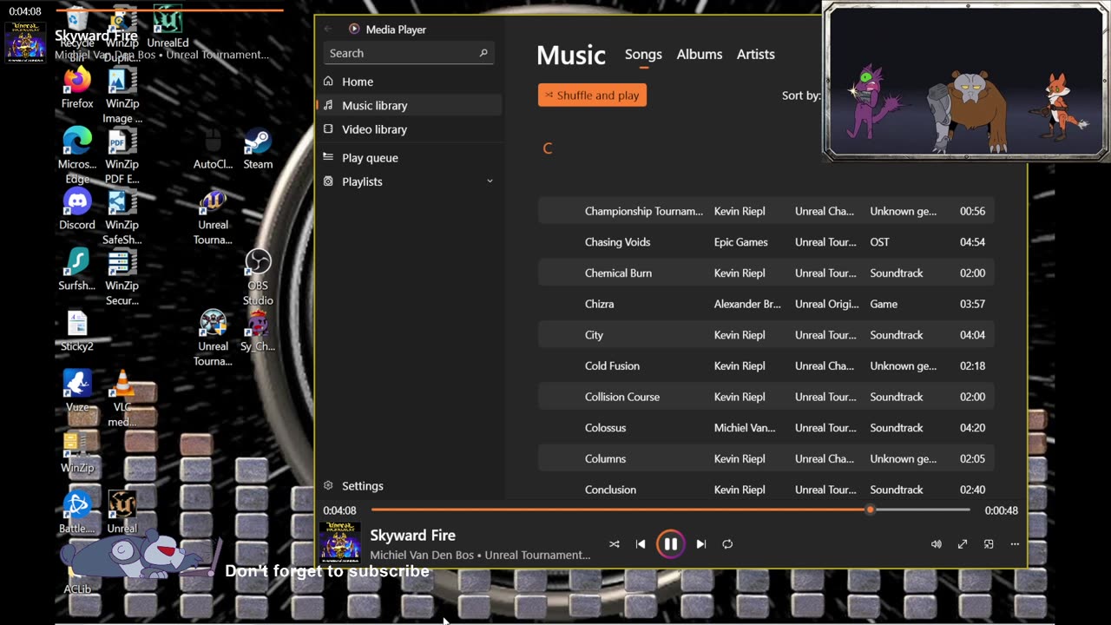Click the 04:20 duration of Colossus
The image size is (1111, 625).
click(x=972, y=428)
